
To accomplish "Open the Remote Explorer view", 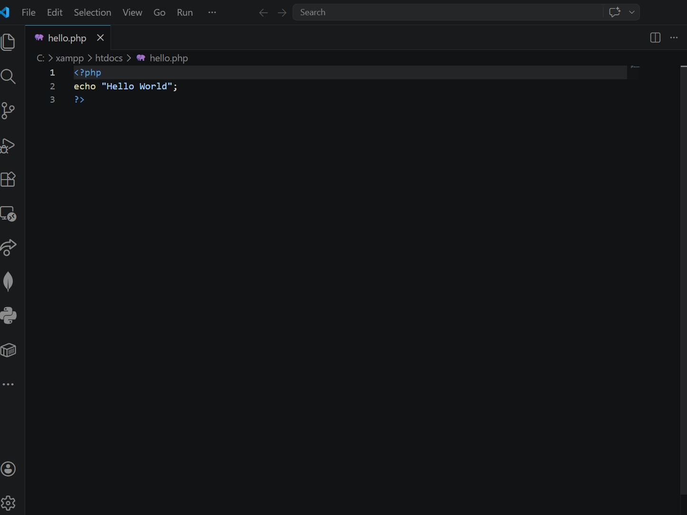I will pyautogui.click(x=9, y=214).
